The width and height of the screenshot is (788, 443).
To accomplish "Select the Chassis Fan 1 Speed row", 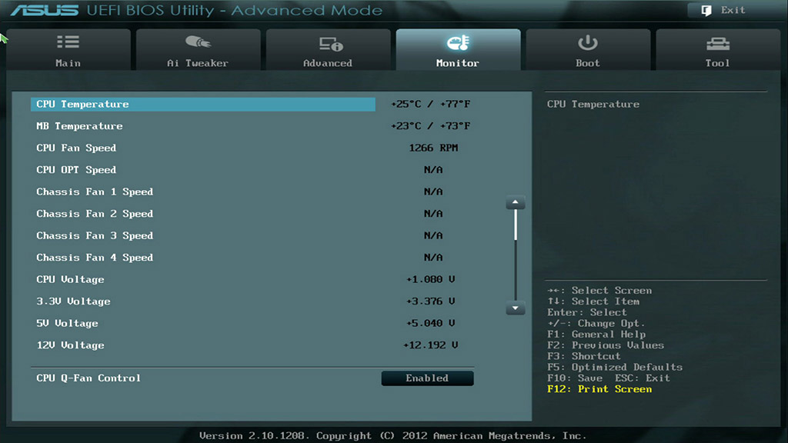I will tap(253, 192).
